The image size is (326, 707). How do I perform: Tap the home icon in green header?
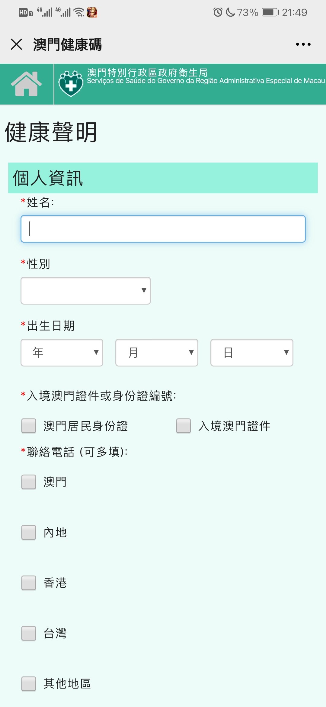[26, 84]
